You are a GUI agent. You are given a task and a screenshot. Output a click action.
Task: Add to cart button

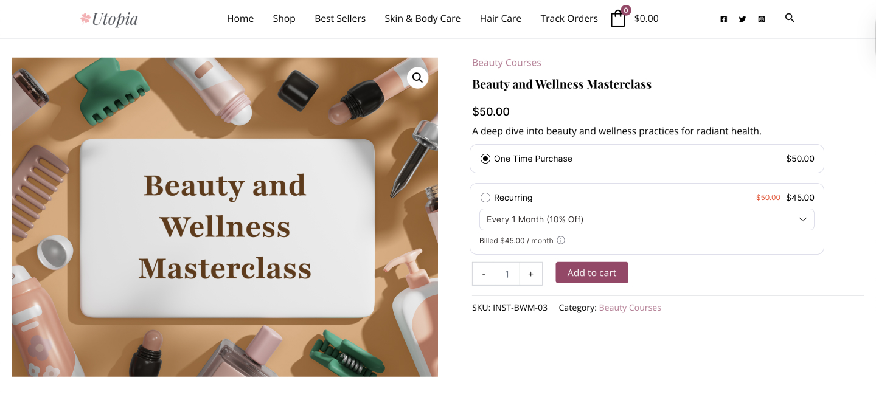coord(592,273)
